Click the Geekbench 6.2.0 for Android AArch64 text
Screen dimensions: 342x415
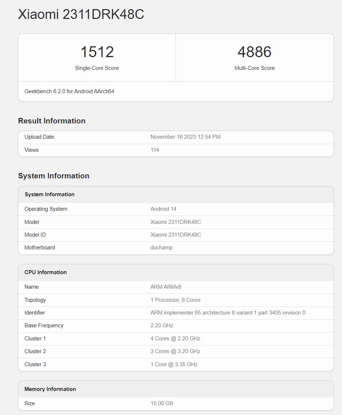point(70,91)
